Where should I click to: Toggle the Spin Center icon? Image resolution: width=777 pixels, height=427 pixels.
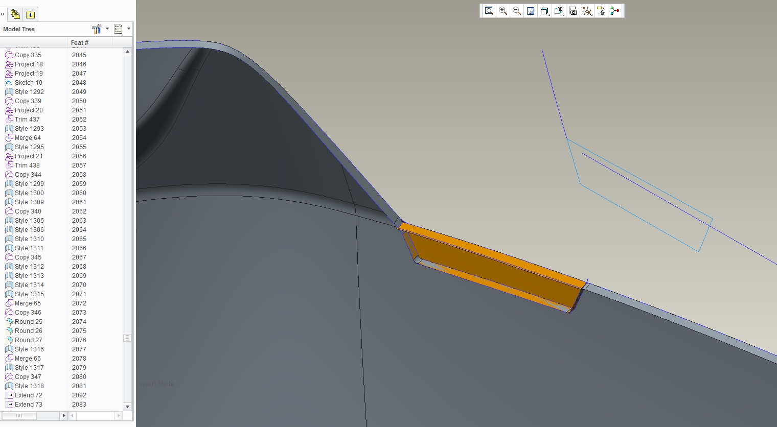pos(615,11)
